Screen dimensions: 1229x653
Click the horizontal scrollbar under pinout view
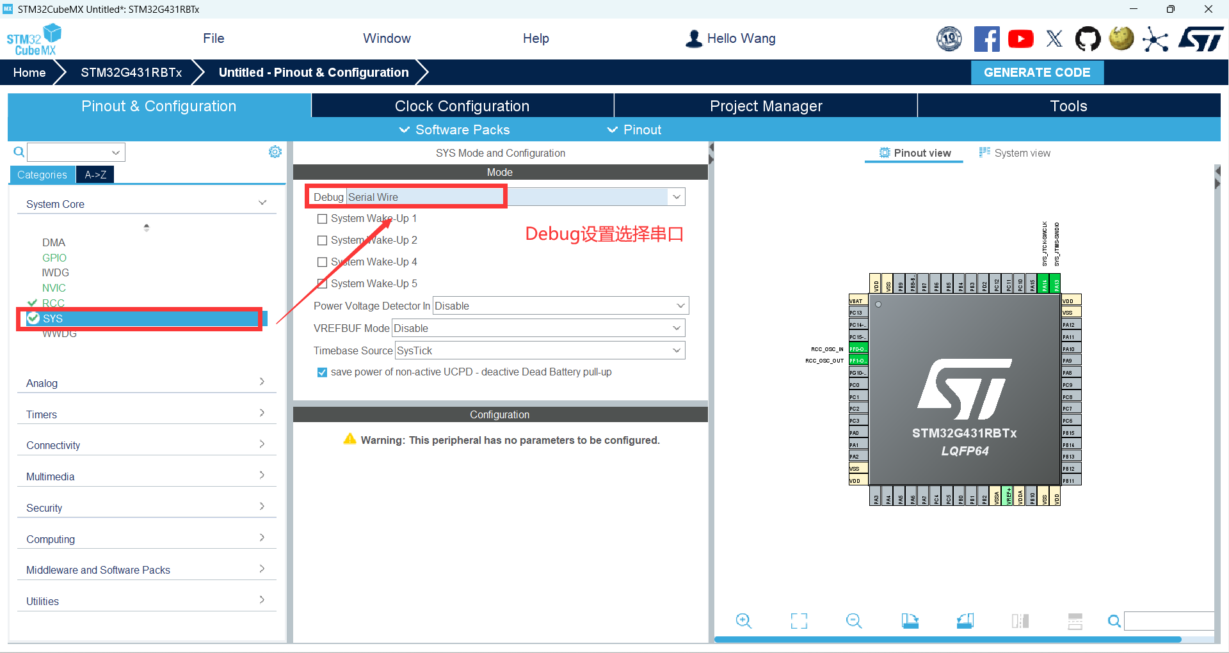click(x=947, y=639)
